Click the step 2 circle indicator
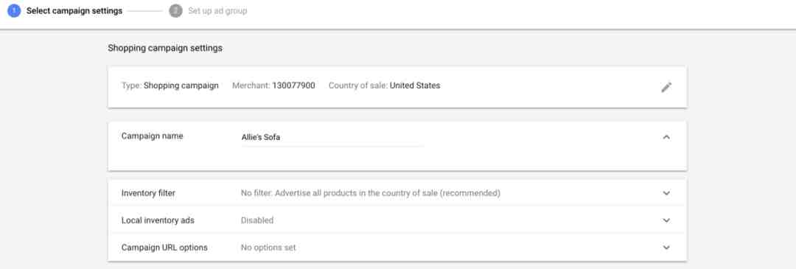The height and width of the screenshot is (269, 796). point(175,10)
